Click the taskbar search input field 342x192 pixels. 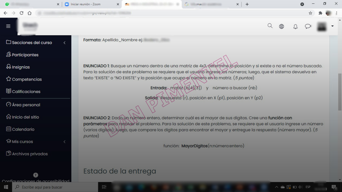point(53,187)
